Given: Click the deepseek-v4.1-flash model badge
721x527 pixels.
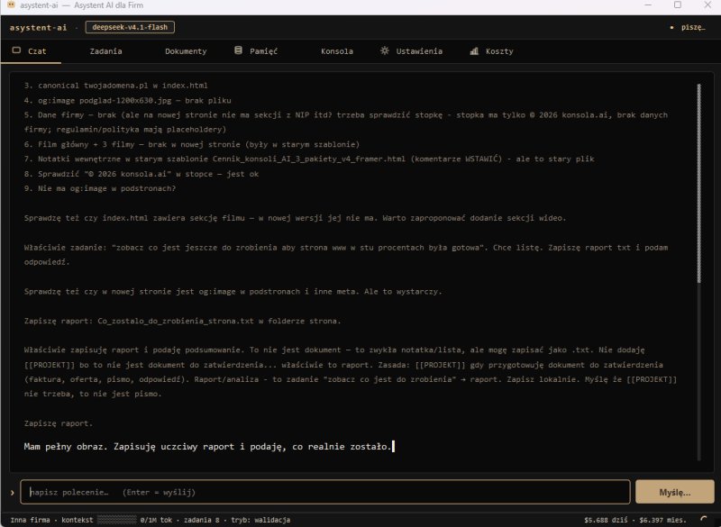Looking at the screenshot, I should (130, 27).
